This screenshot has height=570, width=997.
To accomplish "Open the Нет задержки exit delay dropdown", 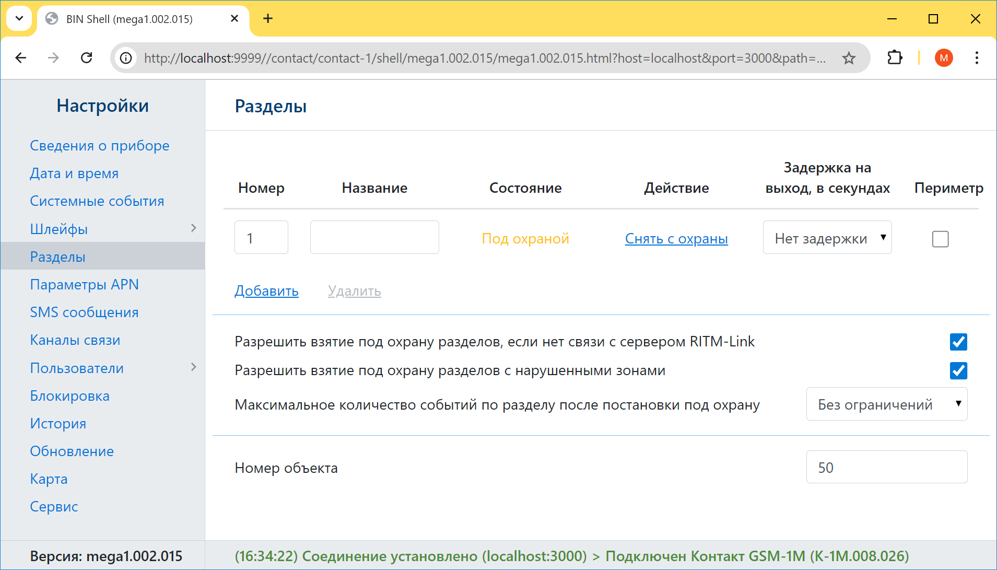I will click(x=827, y=238).
